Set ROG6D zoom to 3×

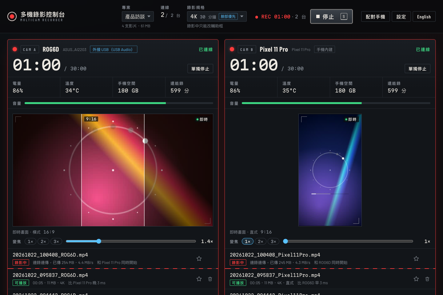pos(56,242)
